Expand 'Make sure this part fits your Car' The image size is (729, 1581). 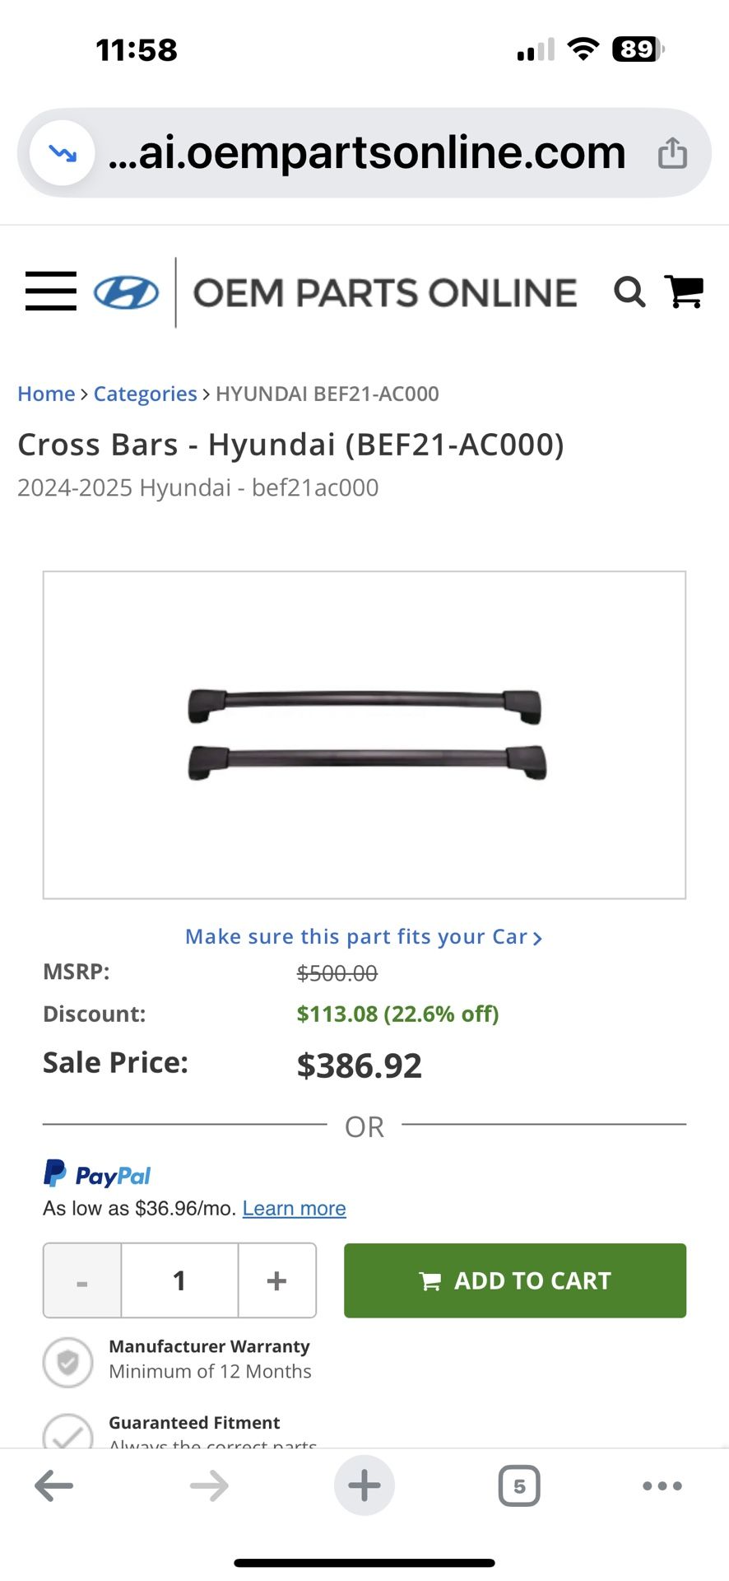(x=364, y=937)
